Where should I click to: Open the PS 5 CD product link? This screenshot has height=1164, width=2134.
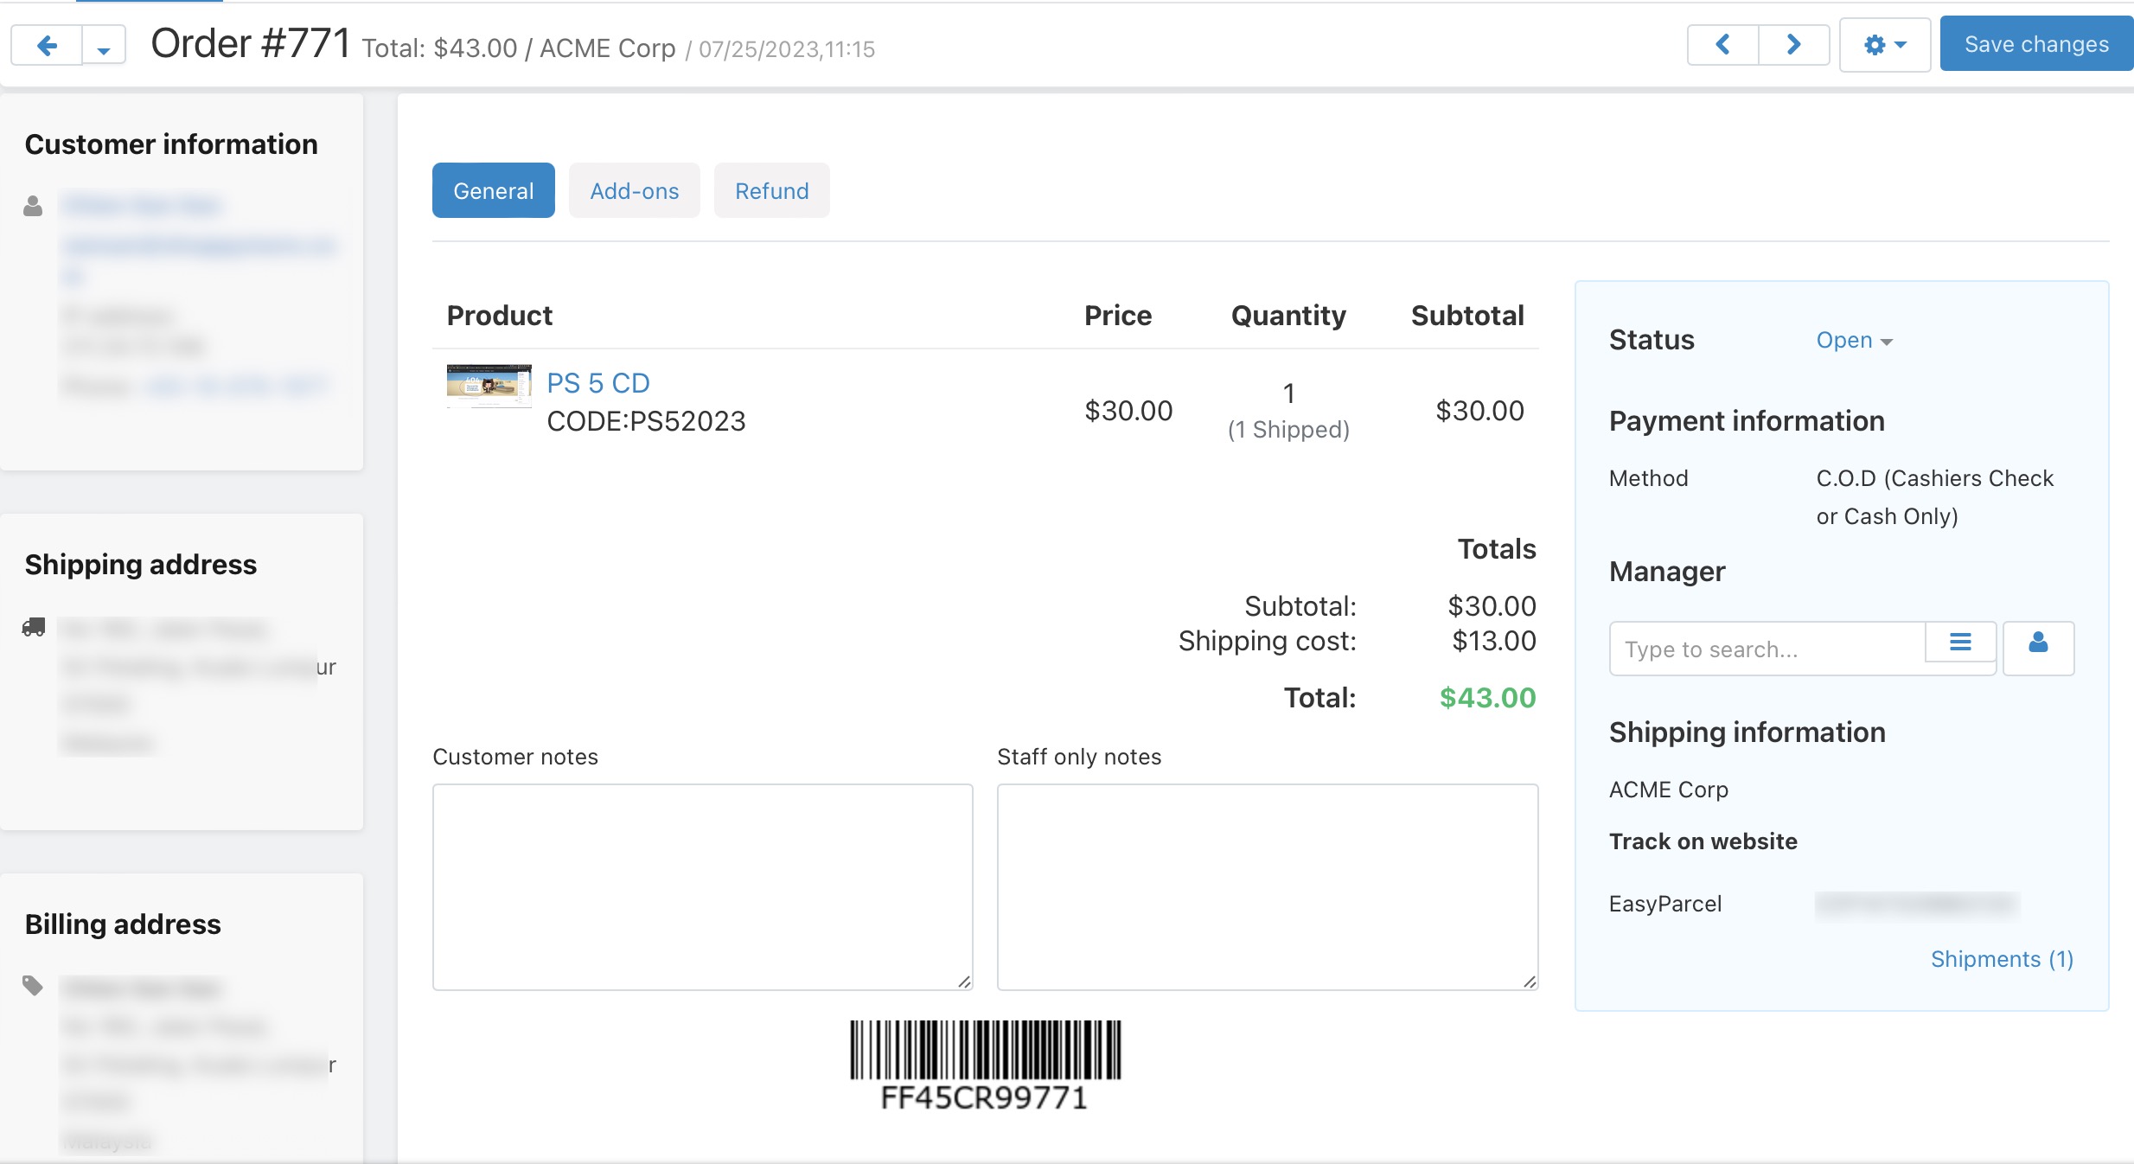pyautogui.click(x=597, y=382)
